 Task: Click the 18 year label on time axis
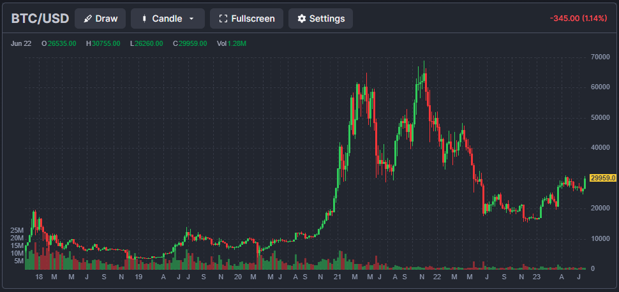39,277
